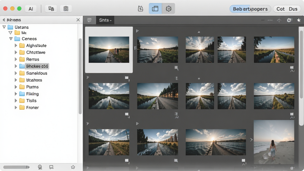The image size is (304, 171).
Task: Select the wide sunset seascape thumbnail
Action: click(216, 142)
